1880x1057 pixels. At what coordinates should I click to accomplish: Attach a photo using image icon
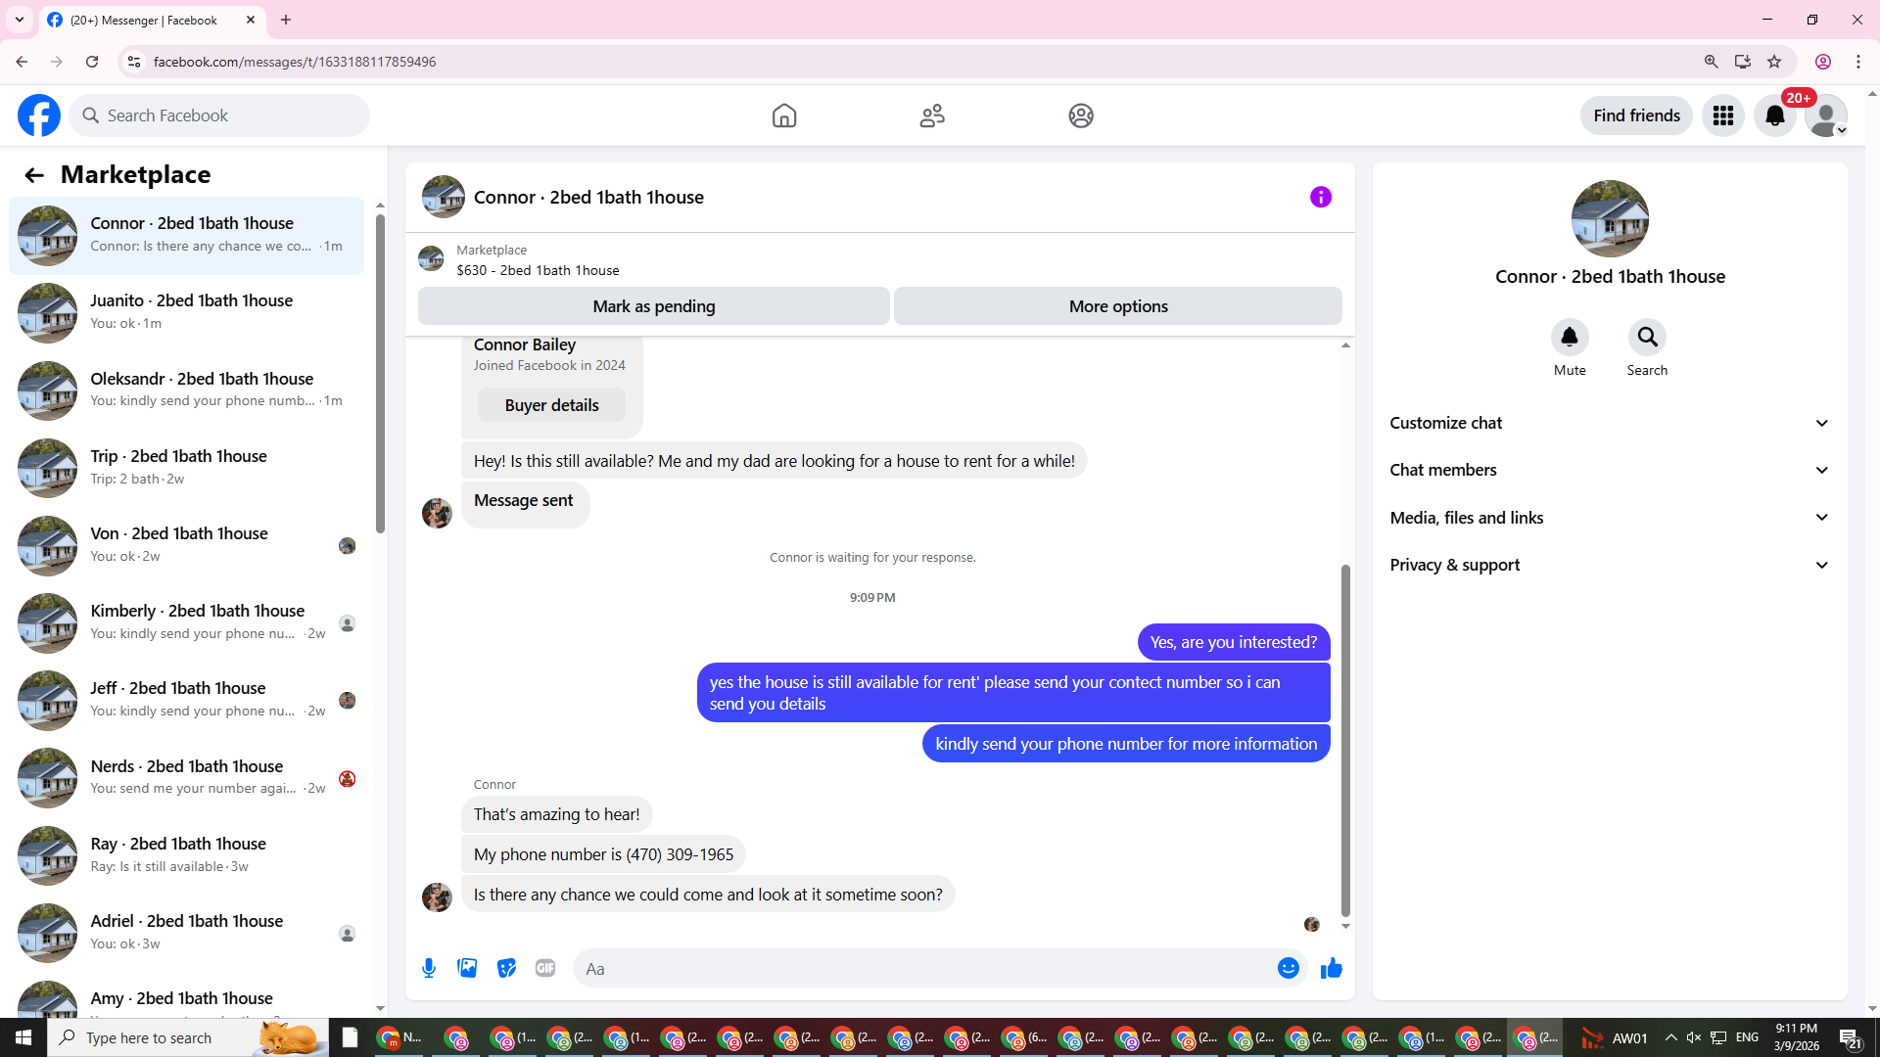tap(467, 968)
